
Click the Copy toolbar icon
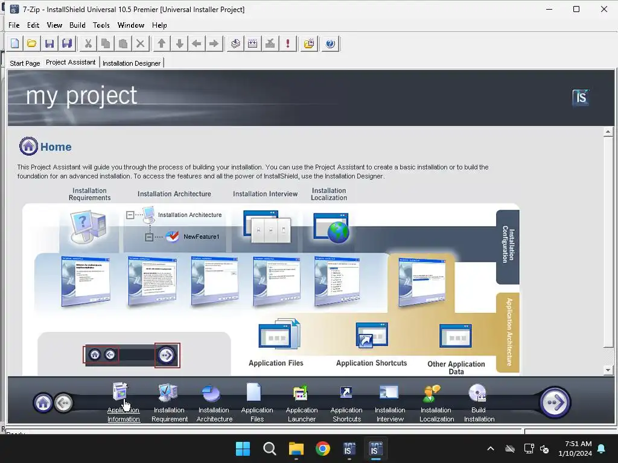(106, 43)
